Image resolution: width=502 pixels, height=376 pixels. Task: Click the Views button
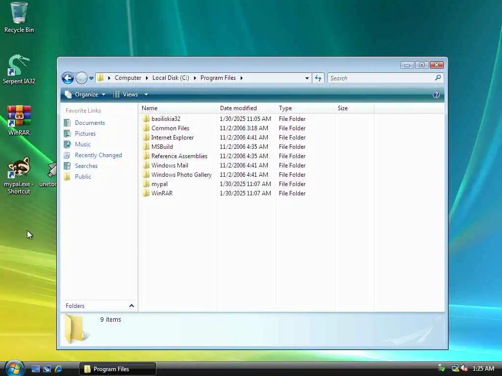[x=126, y=94]
